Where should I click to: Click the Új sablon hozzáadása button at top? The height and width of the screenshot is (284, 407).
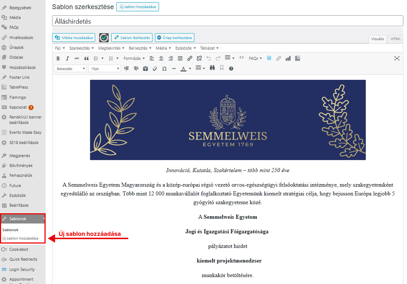click(137, 7)
